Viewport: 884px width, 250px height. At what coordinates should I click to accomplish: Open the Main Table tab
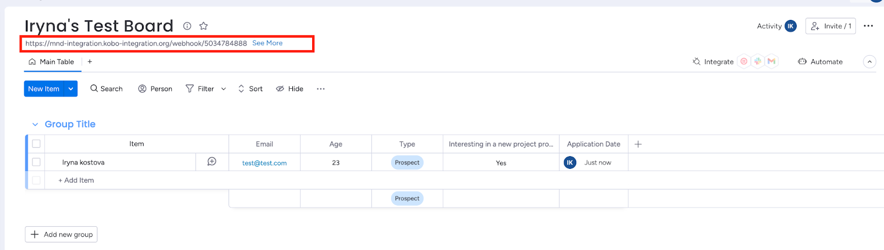pos(51,62)
